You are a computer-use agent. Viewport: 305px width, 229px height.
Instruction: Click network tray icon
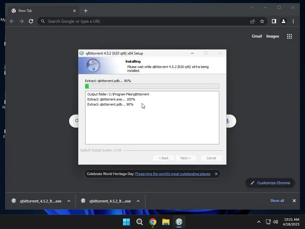click(x=268, y=222)
